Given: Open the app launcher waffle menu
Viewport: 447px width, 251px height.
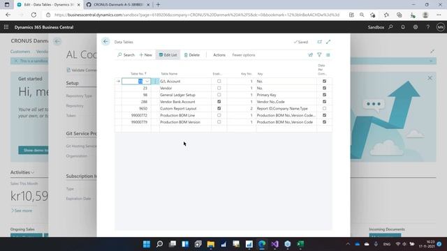Looking at the screenshot, I should tap(6, 27).
